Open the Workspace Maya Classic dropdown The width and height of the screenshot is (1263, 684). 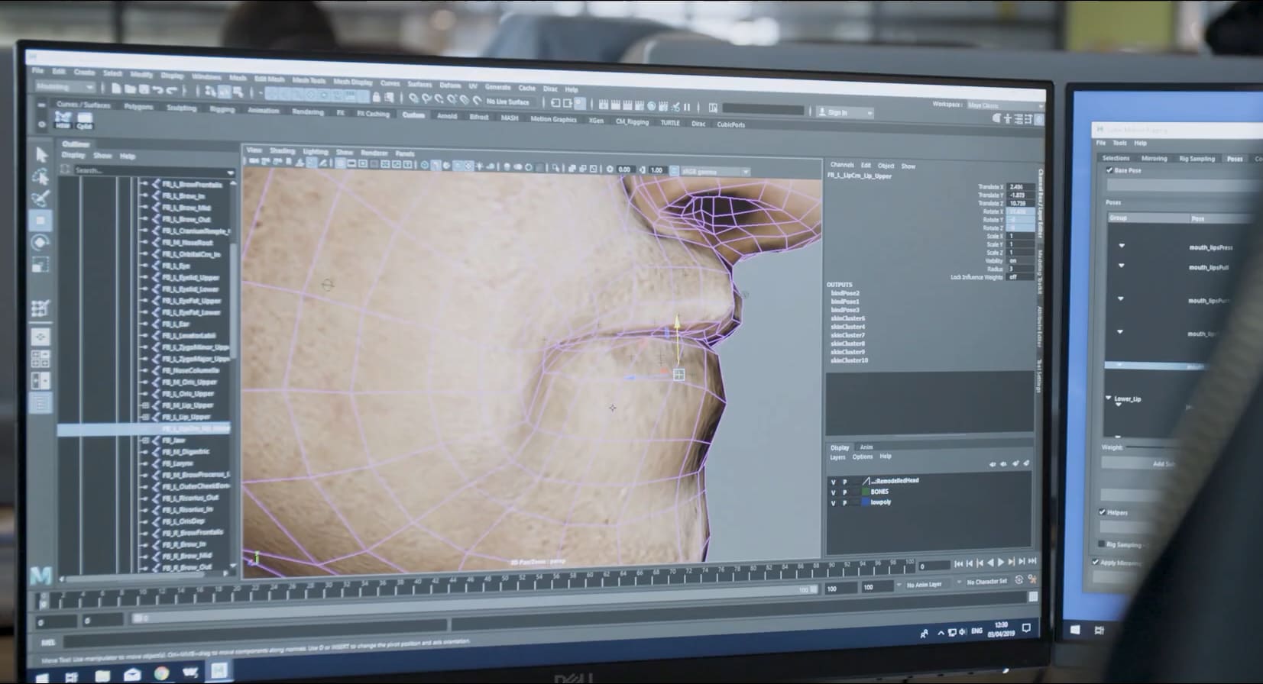(x=1005, y=105)
